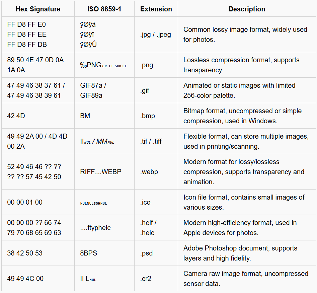Select the ....ftypheic text cell
The width and height of the screenshot is (317, 293).
point(95,228)
